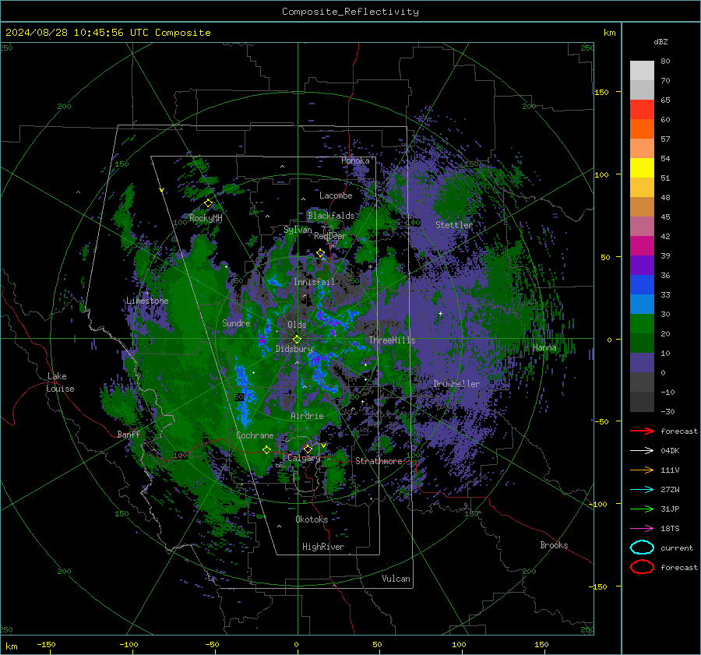This screenshot has height=655, width=701.
Task: Click the Calgary city label
Action: (x=304, y=458)
